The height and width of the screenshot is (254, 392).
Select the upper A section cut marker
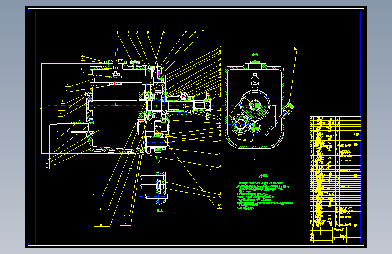[x=117, y=52]
